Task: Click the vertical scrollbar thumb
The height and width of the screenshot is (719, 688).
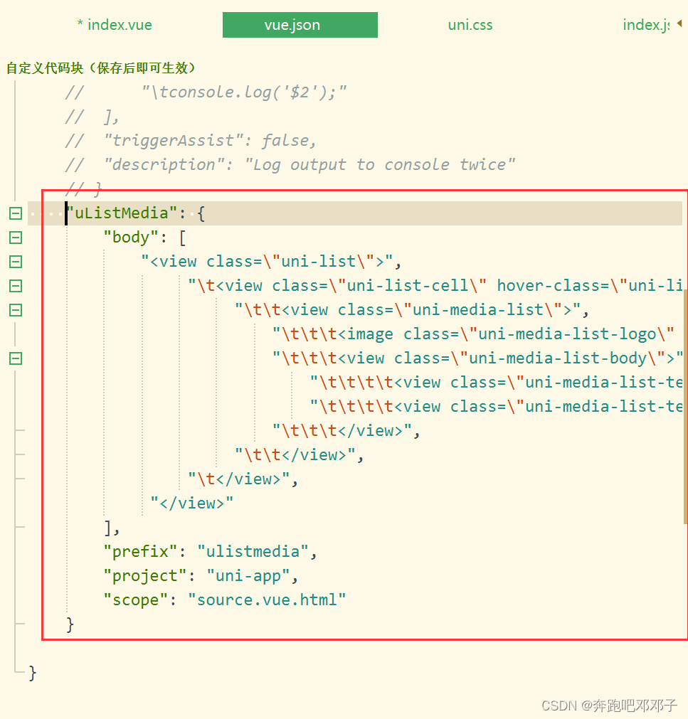Action: [x=685, y=406]
